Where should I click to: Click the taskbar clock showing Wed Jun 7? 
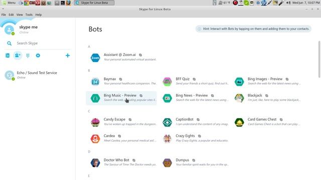306,2
